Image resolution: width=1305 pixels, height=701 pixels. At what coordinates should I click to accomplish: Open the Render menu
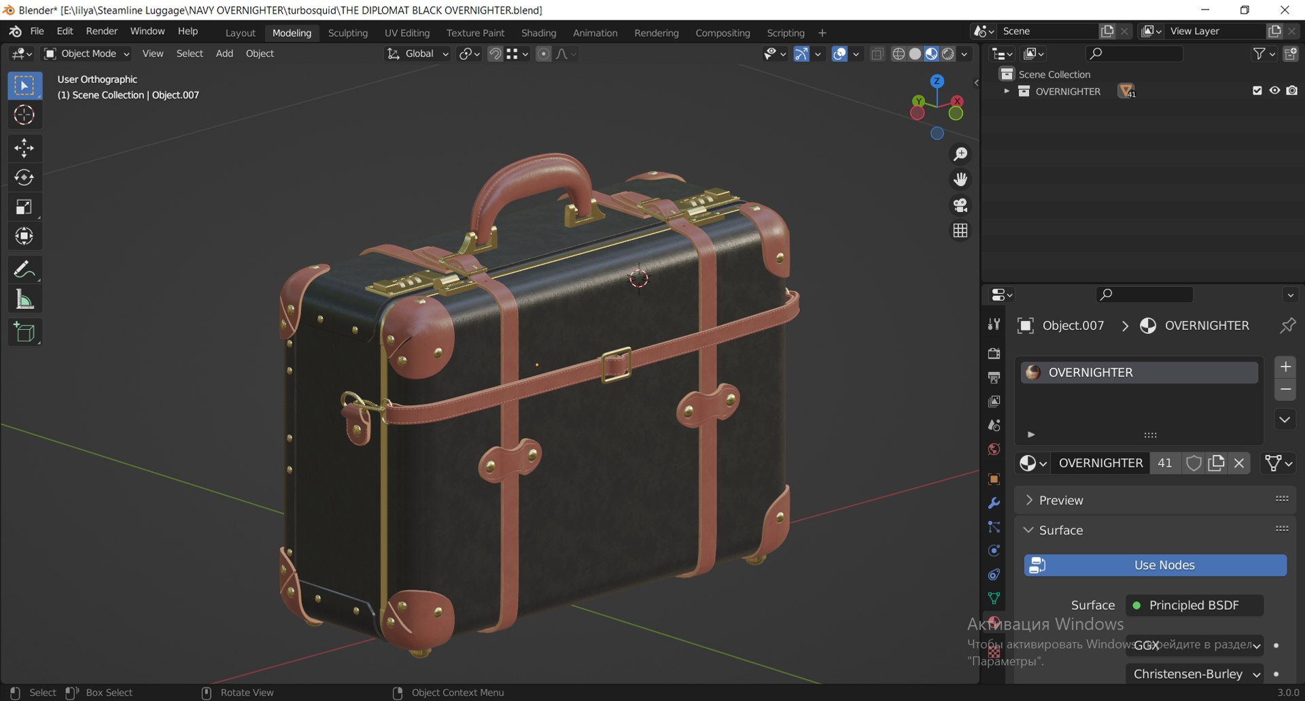(102, 31)
